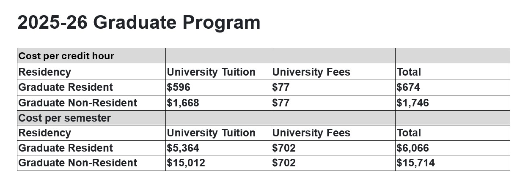This screenshot has width=528, height=190.
Task: Click the $15,012 semester tuition cell
Action: [x=186, y=163]
